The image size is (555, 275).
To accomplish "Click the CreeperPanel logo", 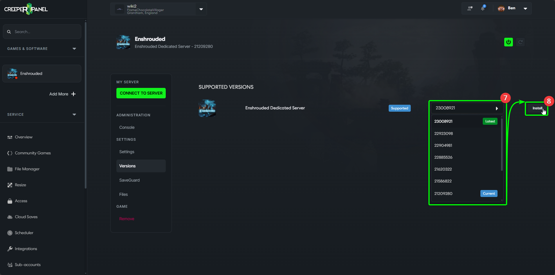I will [26, 9].
